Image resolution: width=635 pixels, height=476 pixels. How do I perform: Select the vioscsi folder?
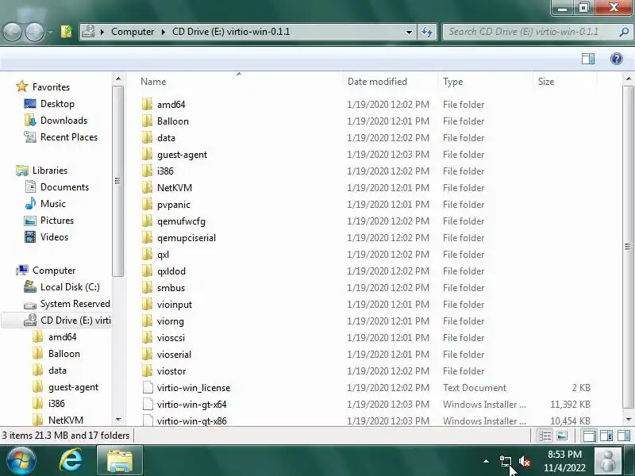pyautogui.click(x=171, y=338)
